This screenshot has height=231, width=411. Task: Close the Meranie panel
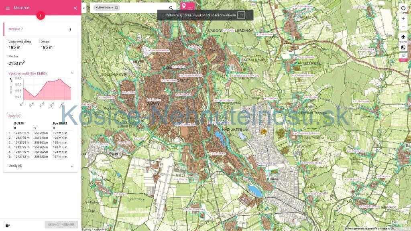click(x=75, y=8)
